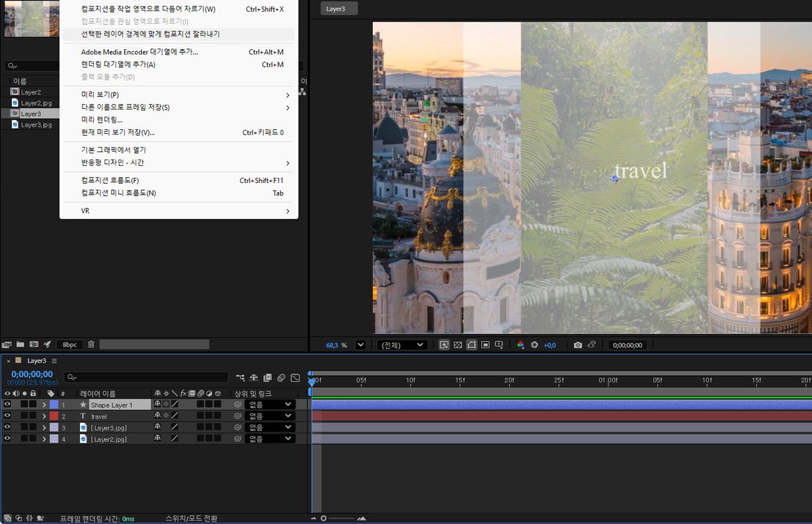Image resolution: width=812 pixels, height=524 pixels.
Task: Click the 8bpc color depth button
Action: (x=70, y=344)
